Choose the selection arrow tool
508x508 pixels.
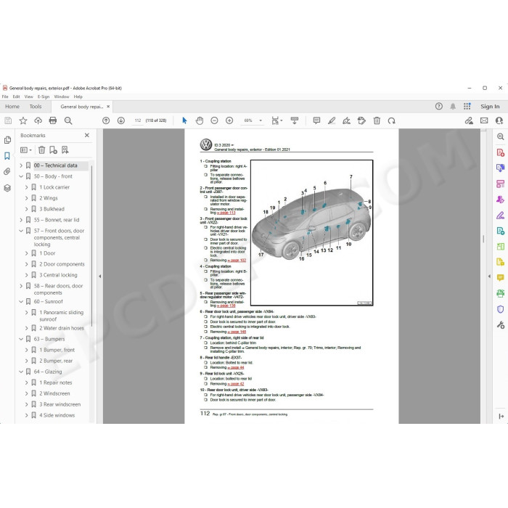[184, 120]
